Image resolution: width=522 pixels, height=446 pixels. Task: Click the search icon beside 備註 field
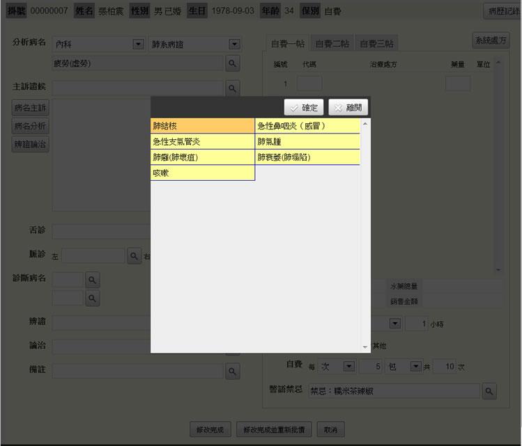233,370
